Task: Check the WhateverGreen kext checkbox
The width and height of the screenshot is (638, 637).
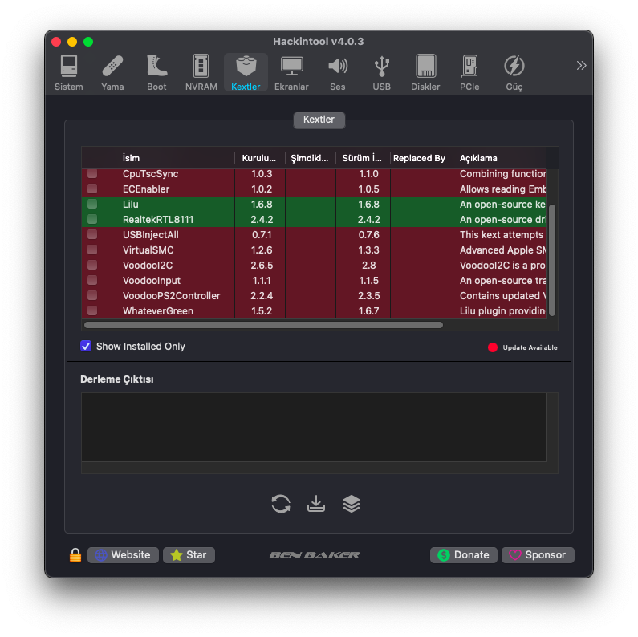Action: 92,310
